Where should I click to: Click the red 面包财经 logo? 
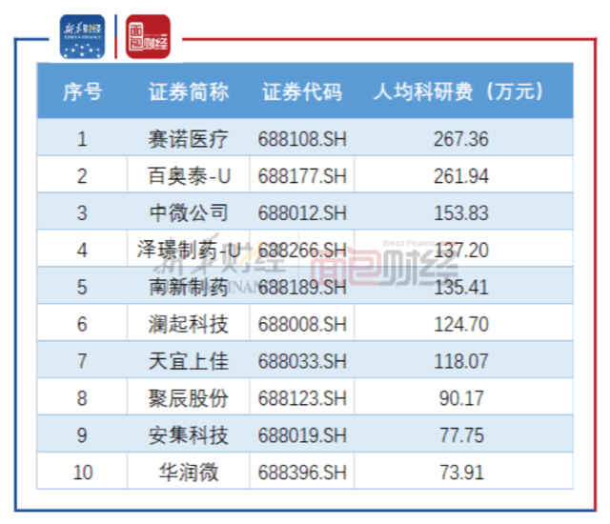(149, 36)
